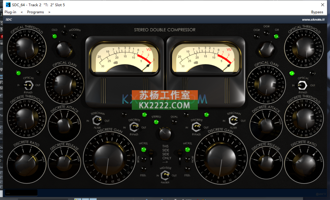Click the right Discrete Release knob
The image size is (330, 200).
266,163
